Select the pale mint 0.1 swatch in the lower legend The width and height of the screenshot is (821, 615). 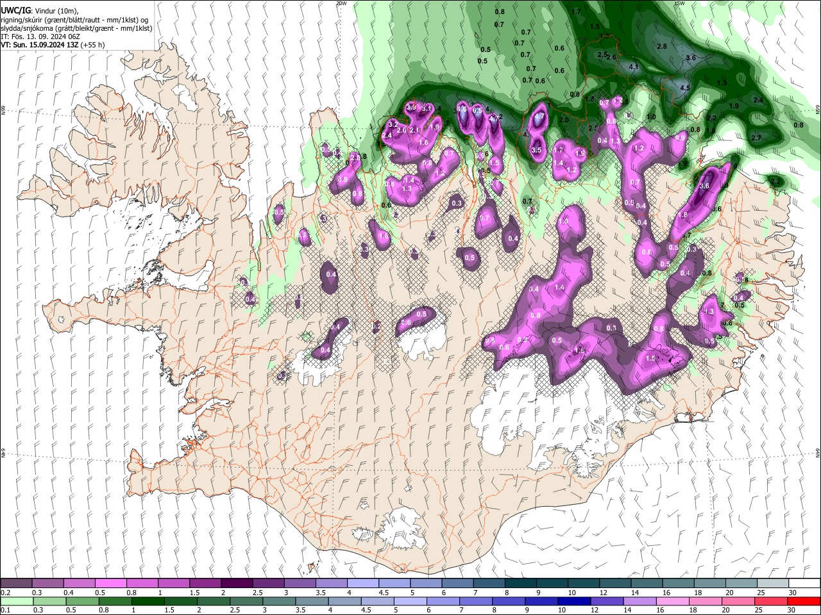tap(16, 602)
